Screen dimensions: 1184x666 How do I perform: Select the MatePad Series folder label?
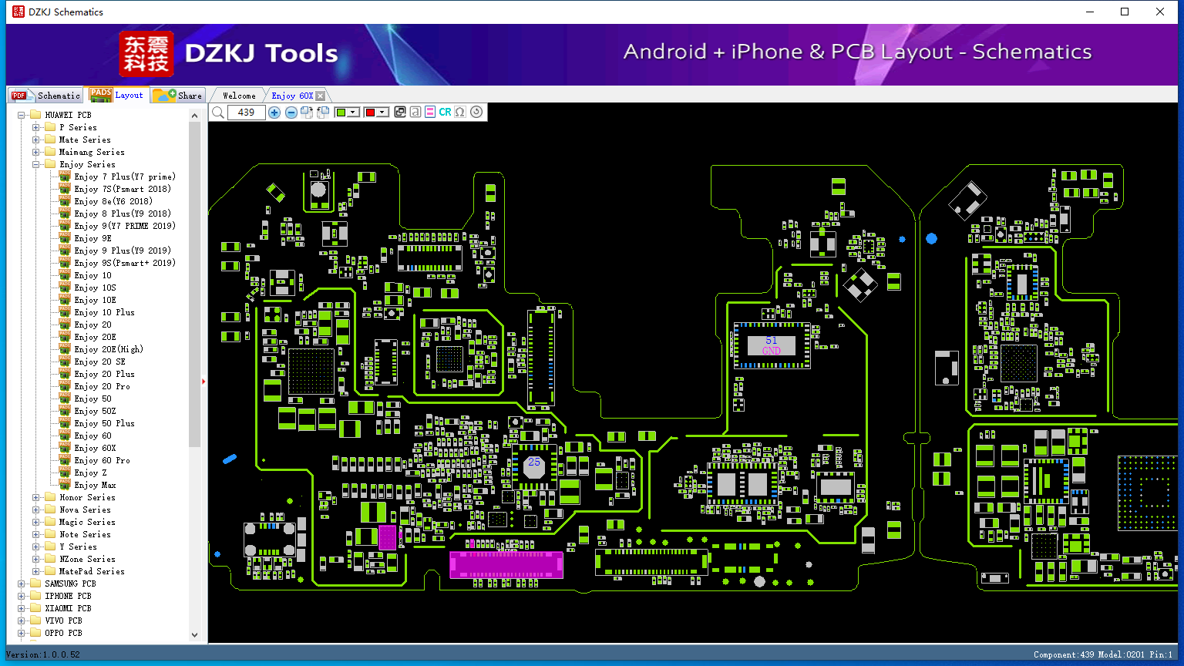click(92, 571)
